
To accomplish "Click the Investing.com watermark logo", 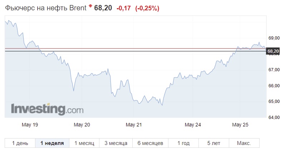I will pyautogui.click(x=47, y=109).
